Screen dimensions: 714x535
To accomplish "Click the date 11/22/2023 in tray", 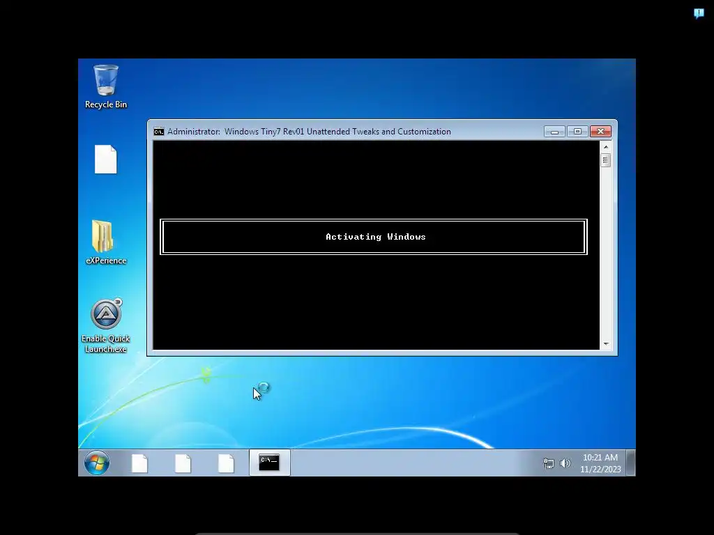I will point(600,469).
